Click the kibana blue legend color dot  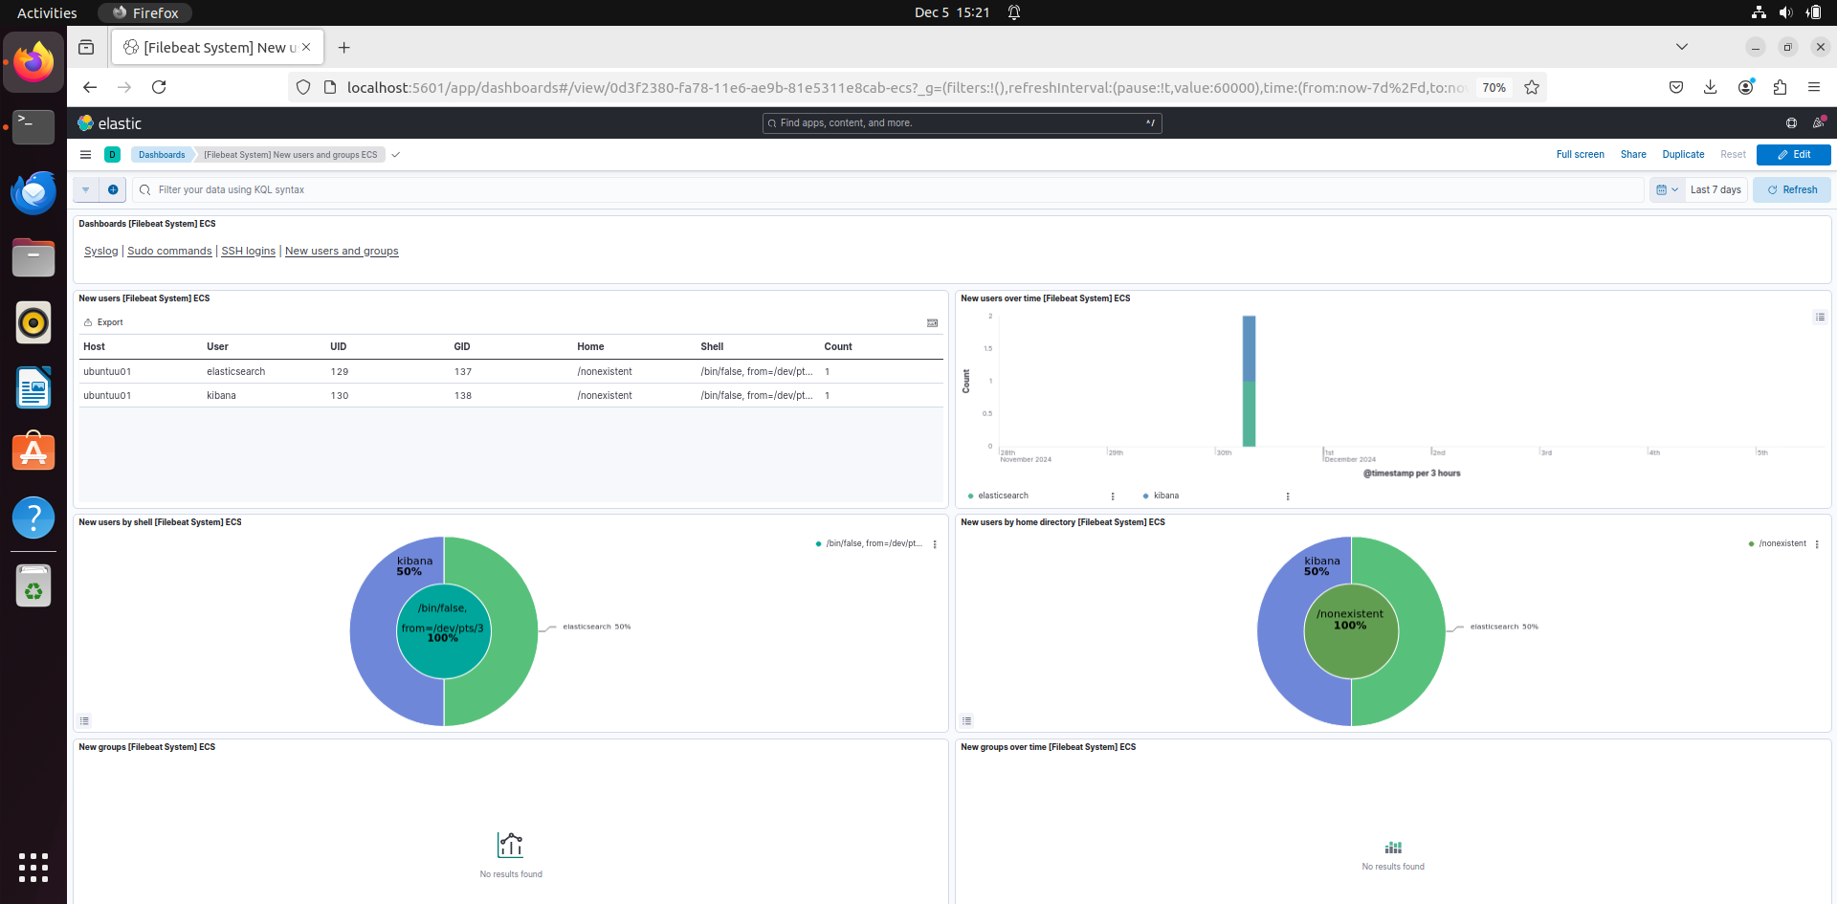[1145, 496]
